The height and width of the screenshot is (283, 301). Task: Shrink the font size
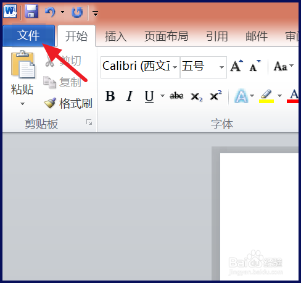coord(255,66)
